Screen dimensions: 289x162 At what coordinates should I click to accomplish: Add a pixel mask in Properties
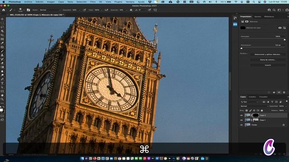(x=280, y=28)
